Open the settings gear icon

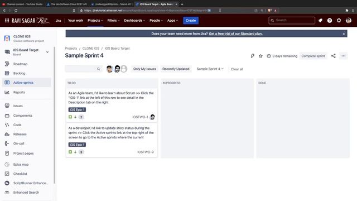click(x=339, y=21)
